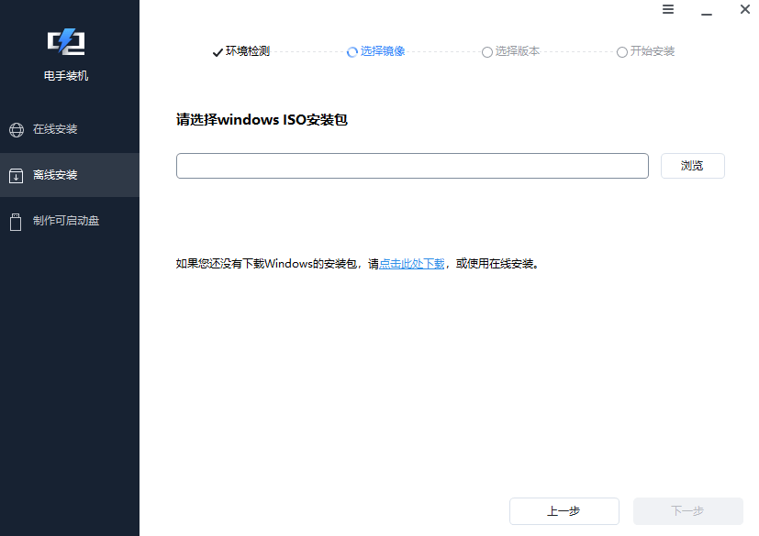Open the 点击此处下载 download link
The image size is (759, 536).
410,263
